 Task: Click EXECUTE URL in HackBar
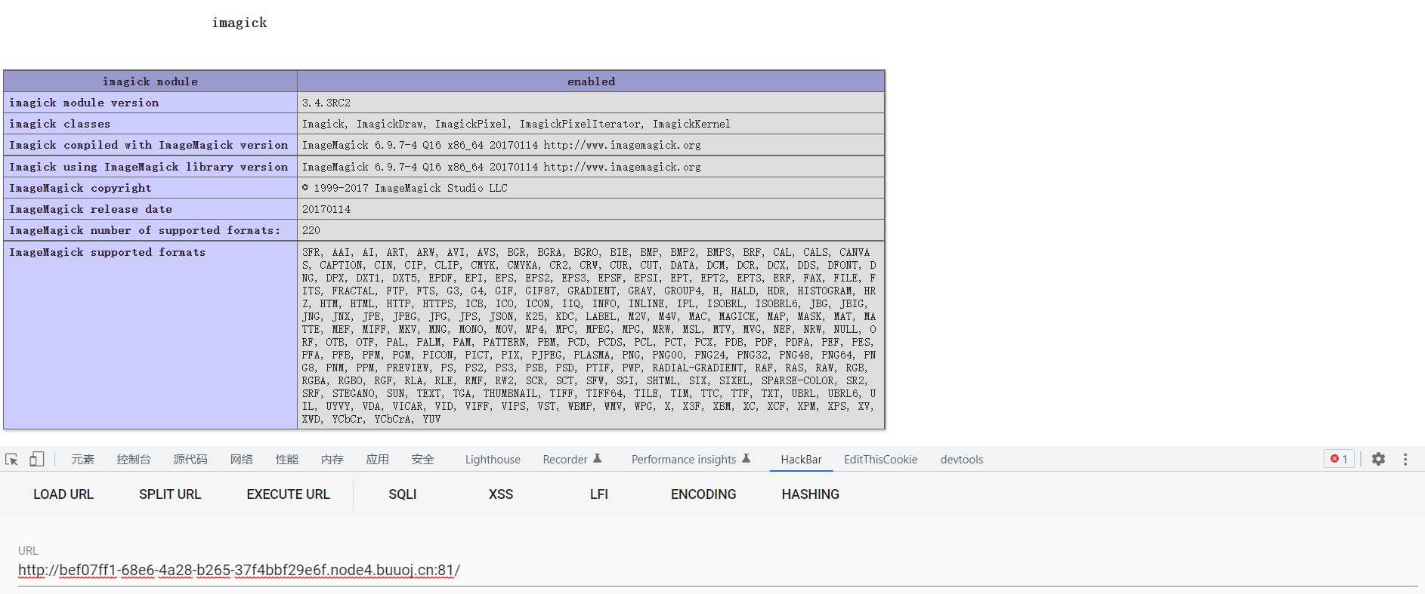coord(288,494)
